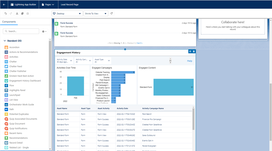Viewport: 272px width, 151px height.
Task: Click the Flow component icon
Action: click(x=6, y=85)
